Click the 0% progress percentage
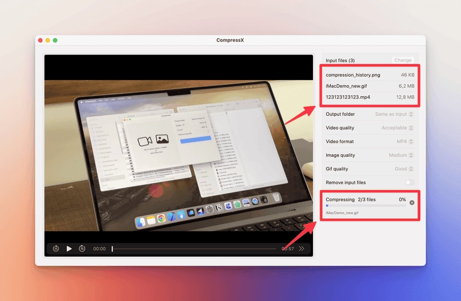This screenshot has width=461, height=301. point(402,199)
